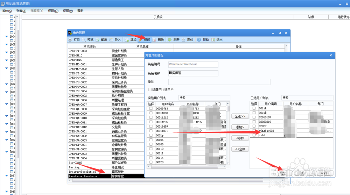This screenshot has width=350, height=195.
Task: Check candidate user 00110
Action: pyautogui.click(x=151, y=149)
